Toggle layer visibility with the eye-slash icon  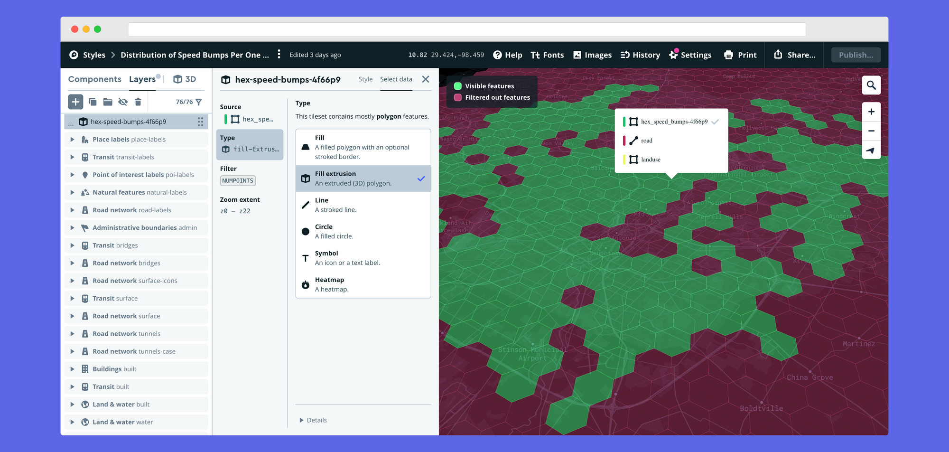point(123,102)
